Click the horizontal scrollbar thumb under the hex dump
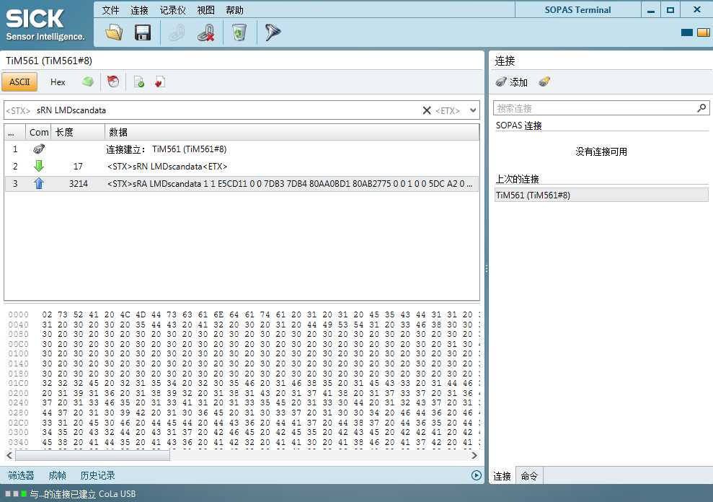713x502 pixels. point(93,455)
